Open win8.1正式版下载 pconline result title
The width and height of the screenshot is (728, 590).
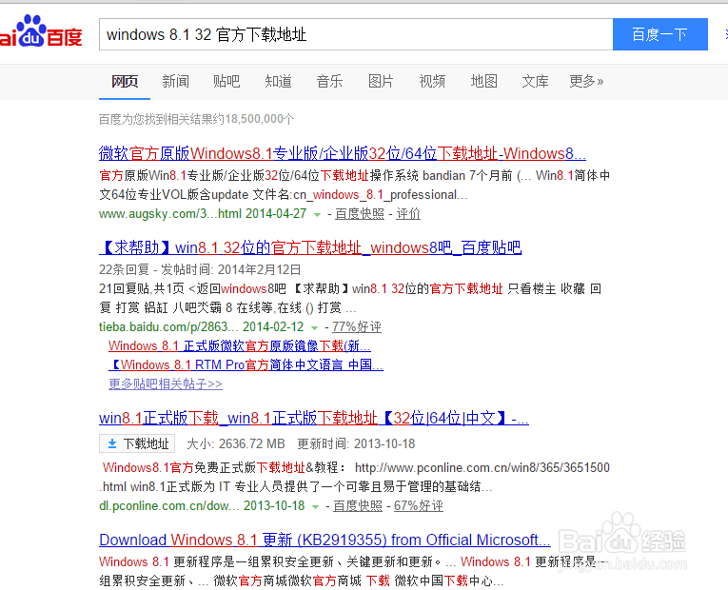click(x=314, y=418)
